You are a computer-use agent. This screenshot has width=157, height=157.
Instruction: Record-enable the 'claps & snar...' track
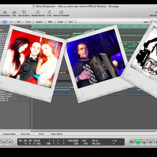click(20, 96)
